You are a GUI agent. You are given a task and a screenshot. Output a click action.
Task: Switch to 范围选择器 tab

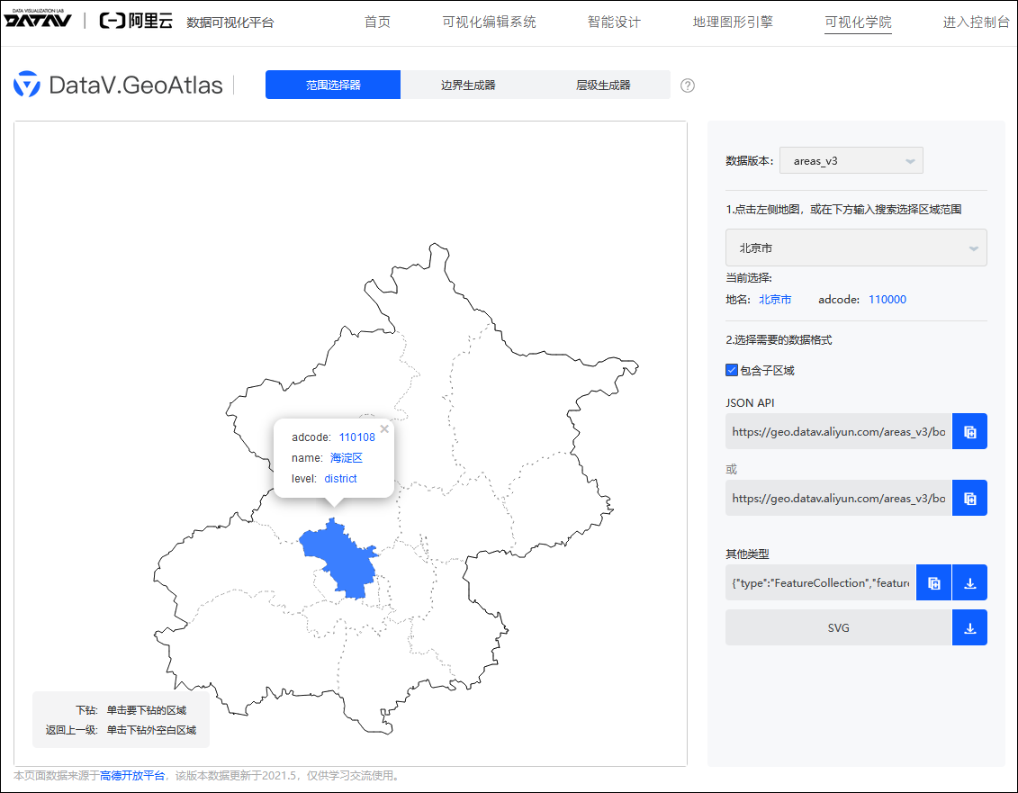(x=333, y=86)
